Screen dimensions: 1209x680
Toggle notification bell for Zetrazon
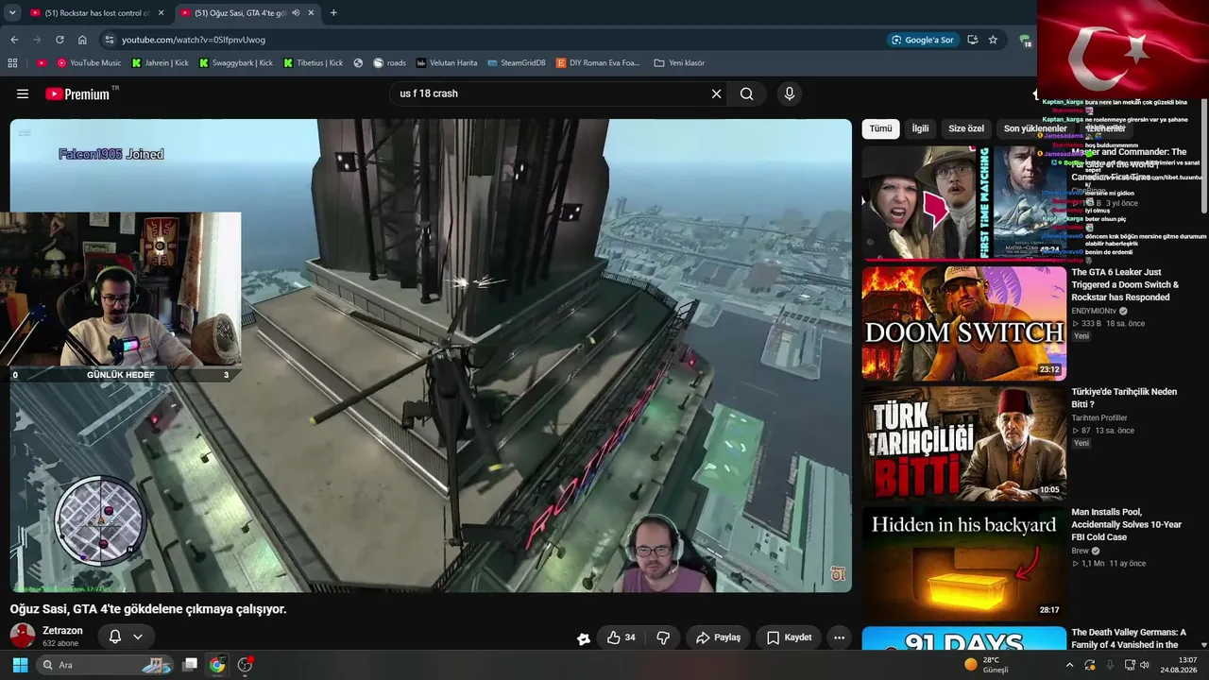click(115, 637)
